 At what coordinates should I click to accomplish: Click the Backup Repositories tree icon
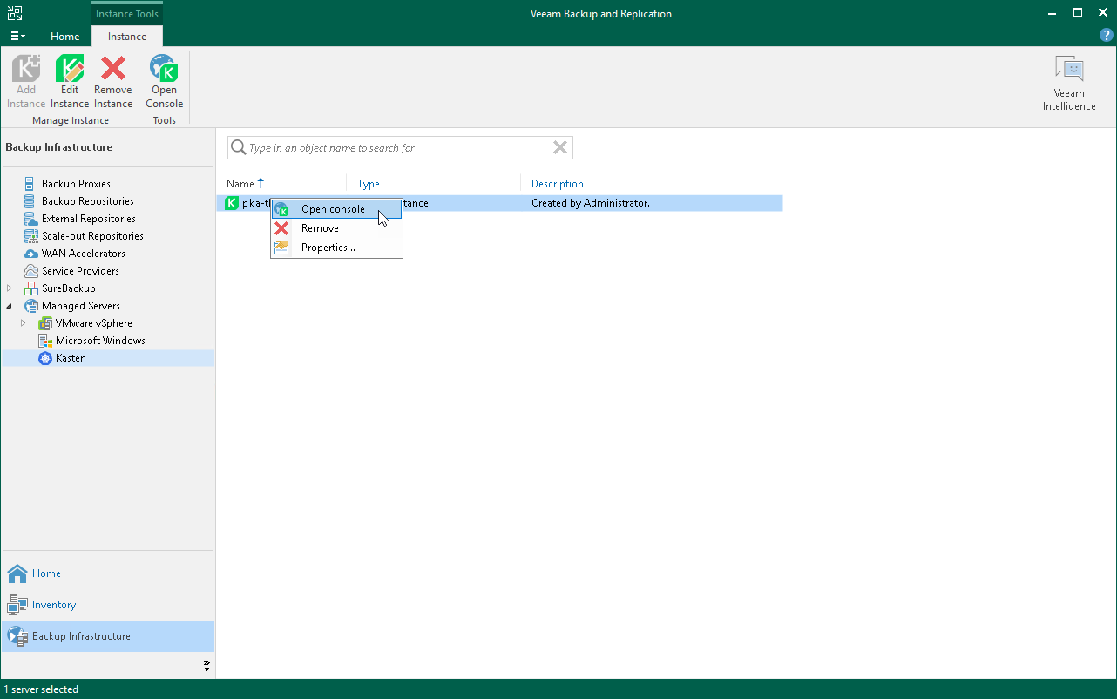(31, 201)
